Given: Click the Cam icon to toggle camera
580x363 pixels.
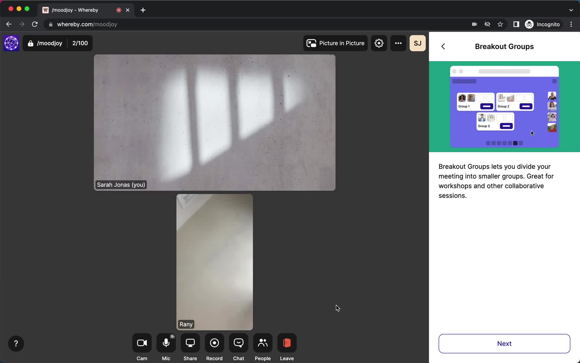Looking at the screenshot, I should (x=142, y=343).
